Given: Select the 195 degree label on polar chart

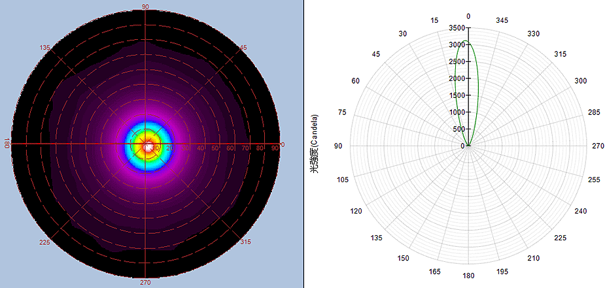Looking at the screenshot, I should [x=502, y=271].
